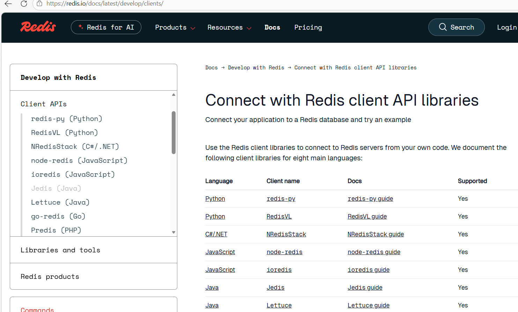
Task: Click the address bar URL
Action: [x=105, y=3]
